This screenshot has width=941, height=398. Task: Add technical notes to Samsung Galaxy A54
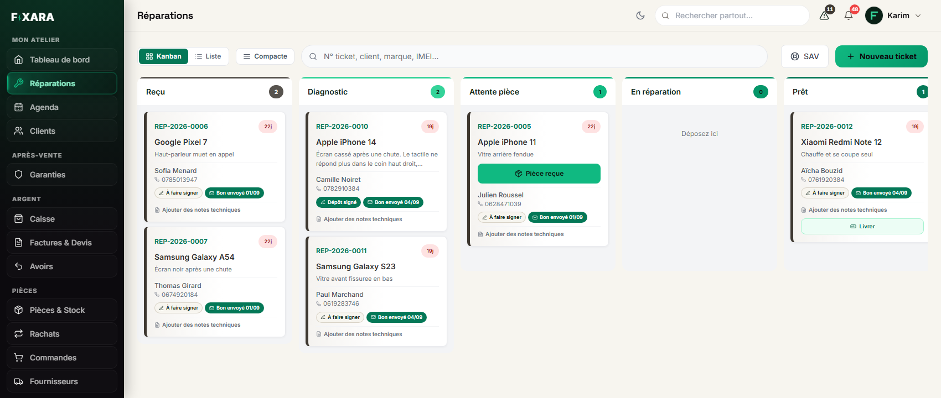click(x=198, y=325)
